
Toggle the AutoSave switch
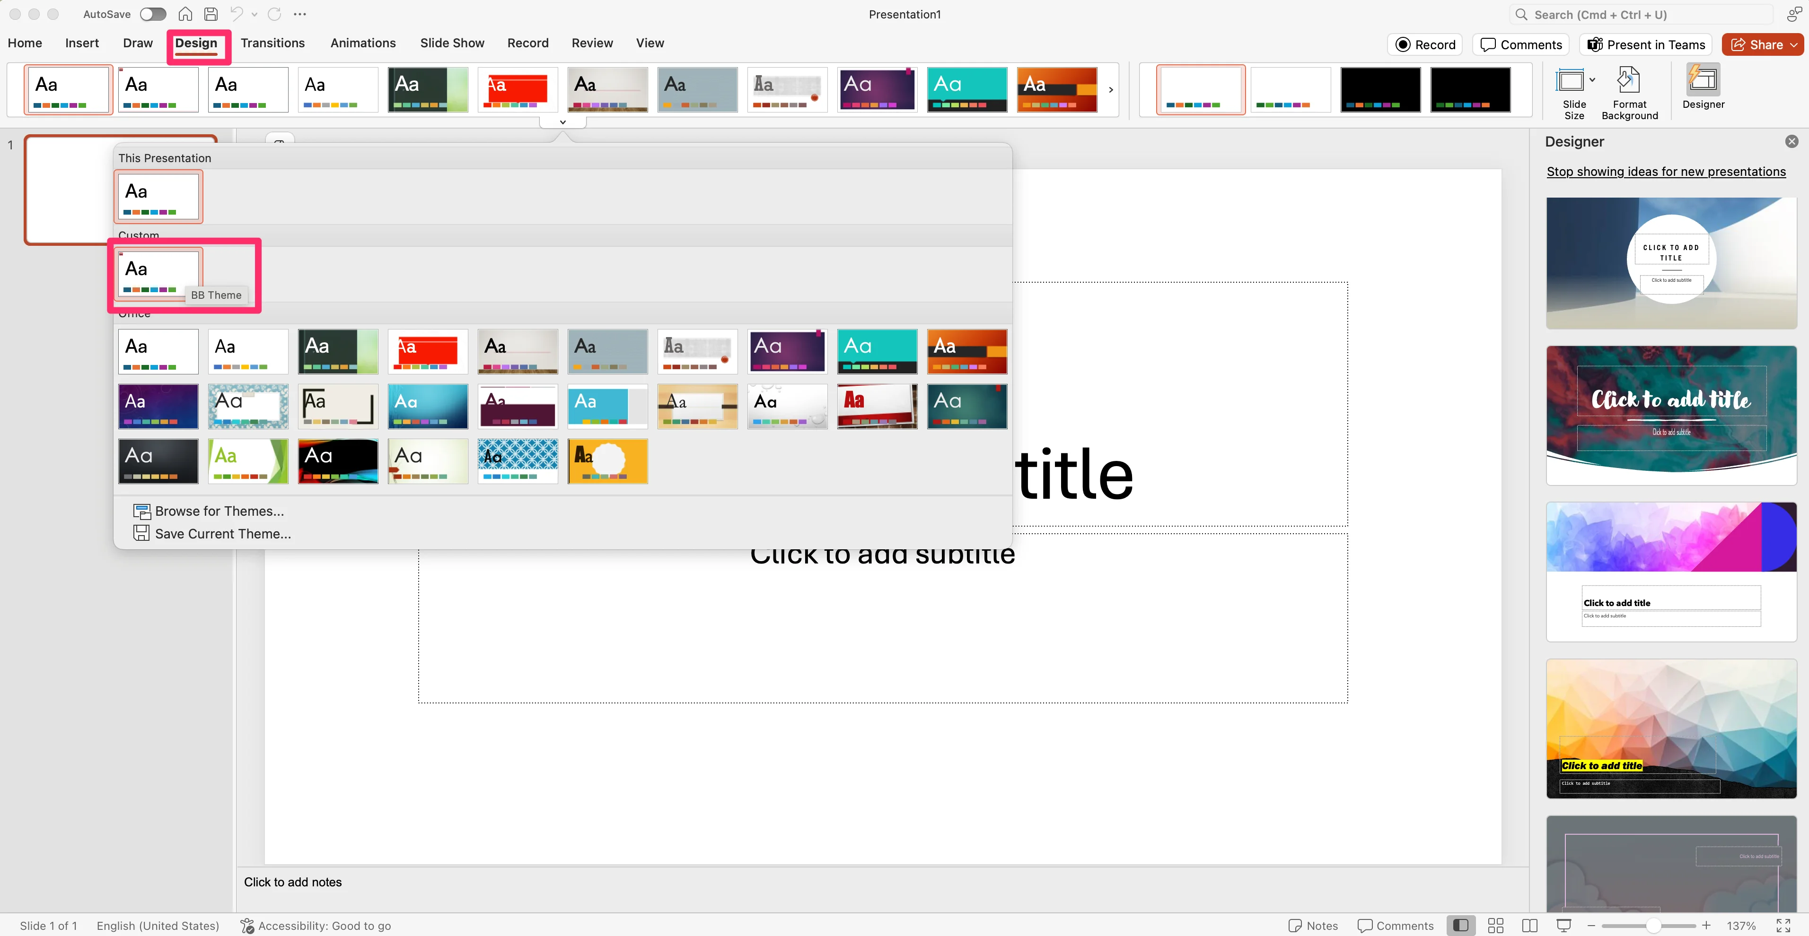[152, 14]
